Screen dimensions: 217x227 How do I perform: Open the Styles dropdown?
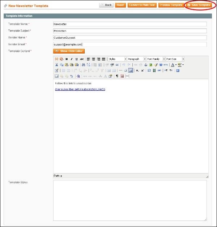click(x=117, y=59)
